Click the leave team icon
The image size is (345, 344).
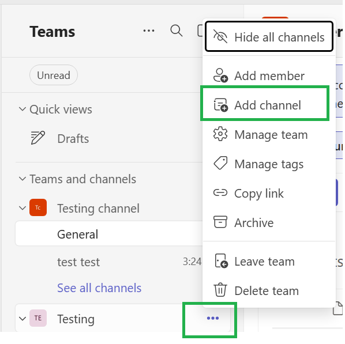pos(221,261)
